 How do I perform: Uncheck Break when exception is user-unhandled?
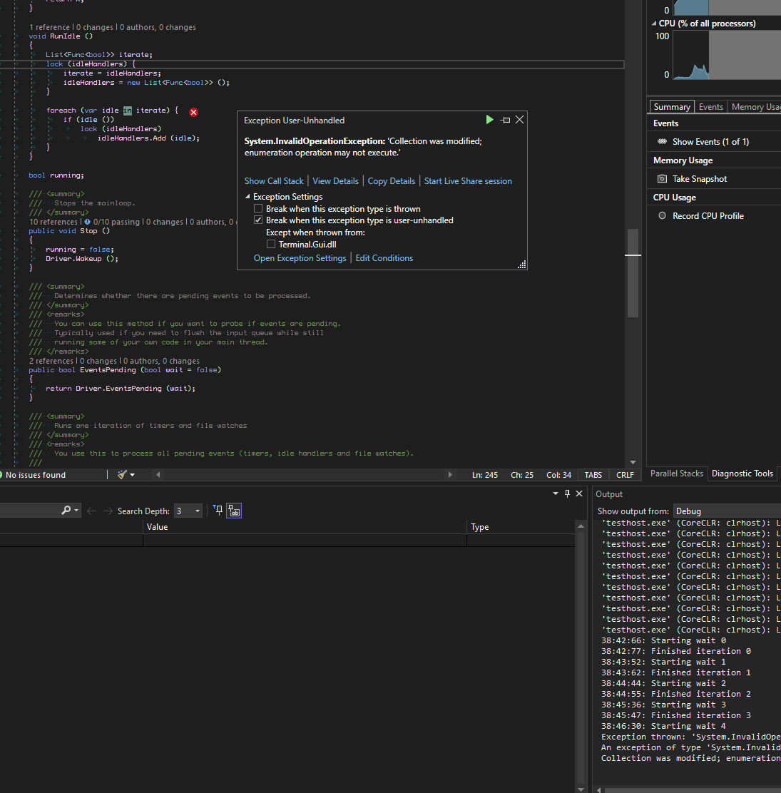pyautogui.click(x=258, y=220)
